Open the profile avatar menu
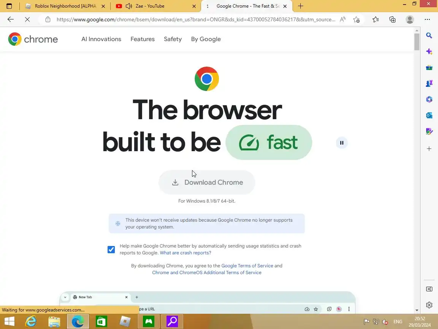 [409, 19]
